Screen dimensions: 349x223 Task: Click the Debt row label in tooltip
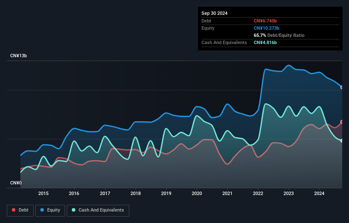coord(206,21)
